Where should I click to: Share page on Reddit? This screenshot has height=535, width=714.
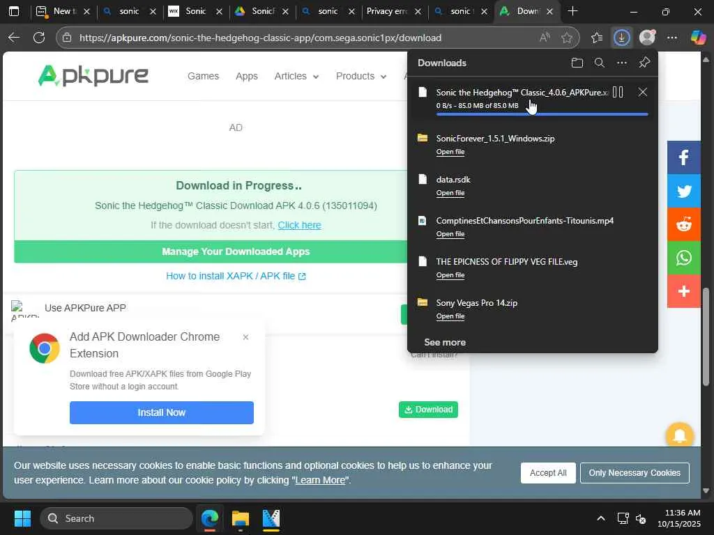point(683,224)
